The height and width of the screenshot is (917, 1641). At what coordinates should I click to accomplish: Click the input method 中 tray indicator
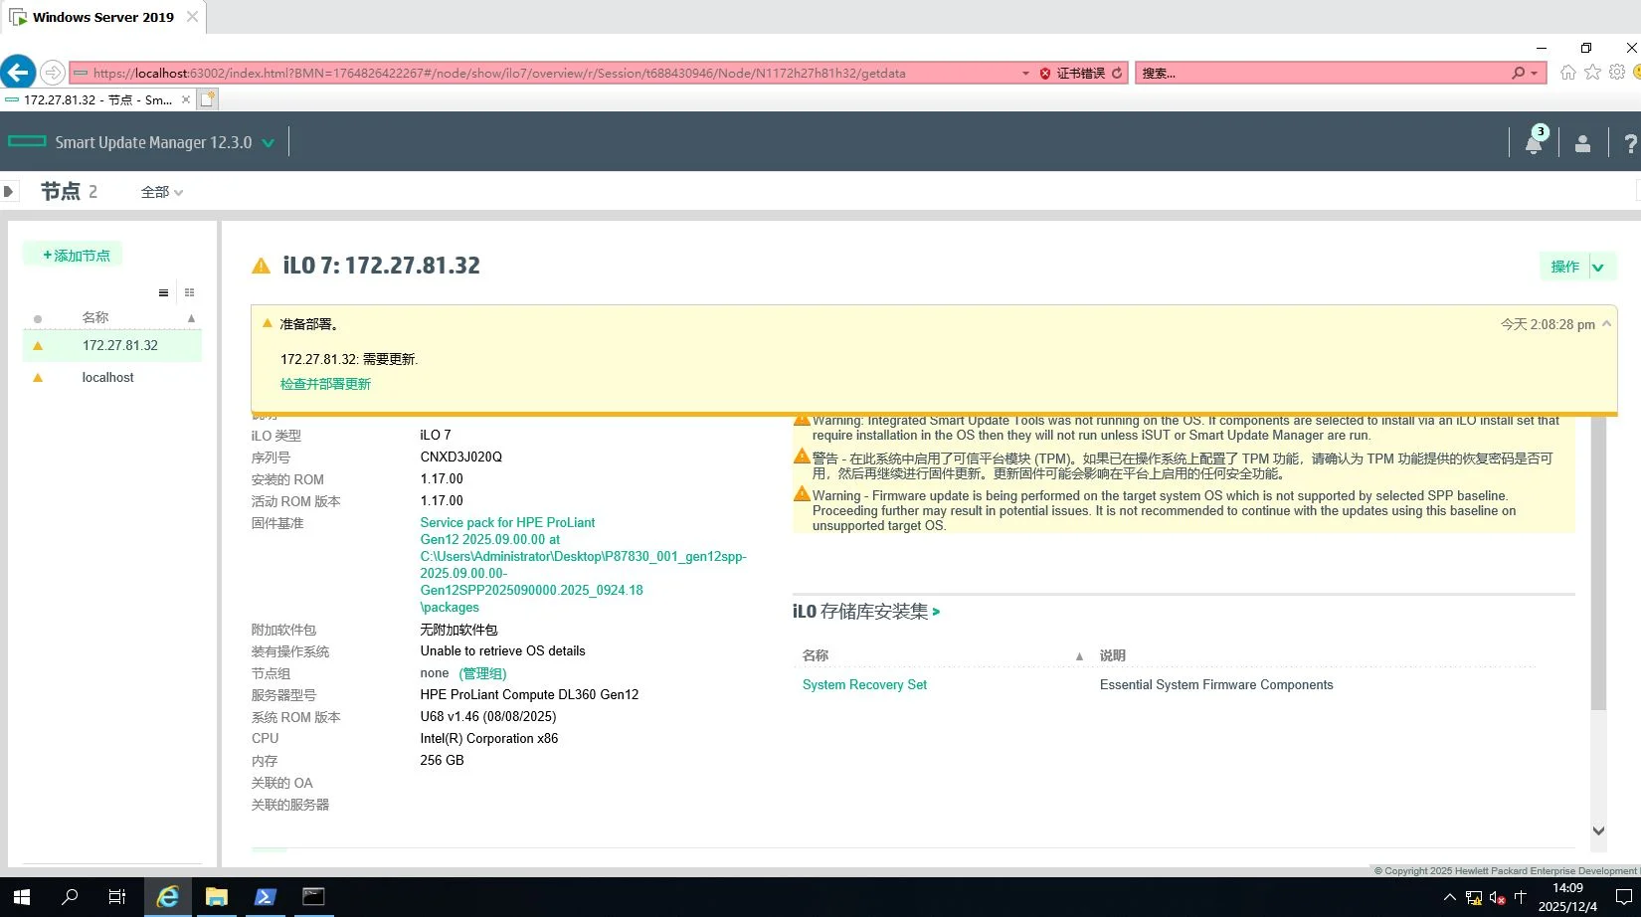click(x=1520, y=897)
